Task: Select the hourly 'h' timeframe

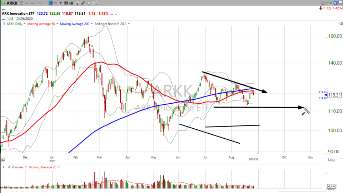Action: tap(46, 3)
